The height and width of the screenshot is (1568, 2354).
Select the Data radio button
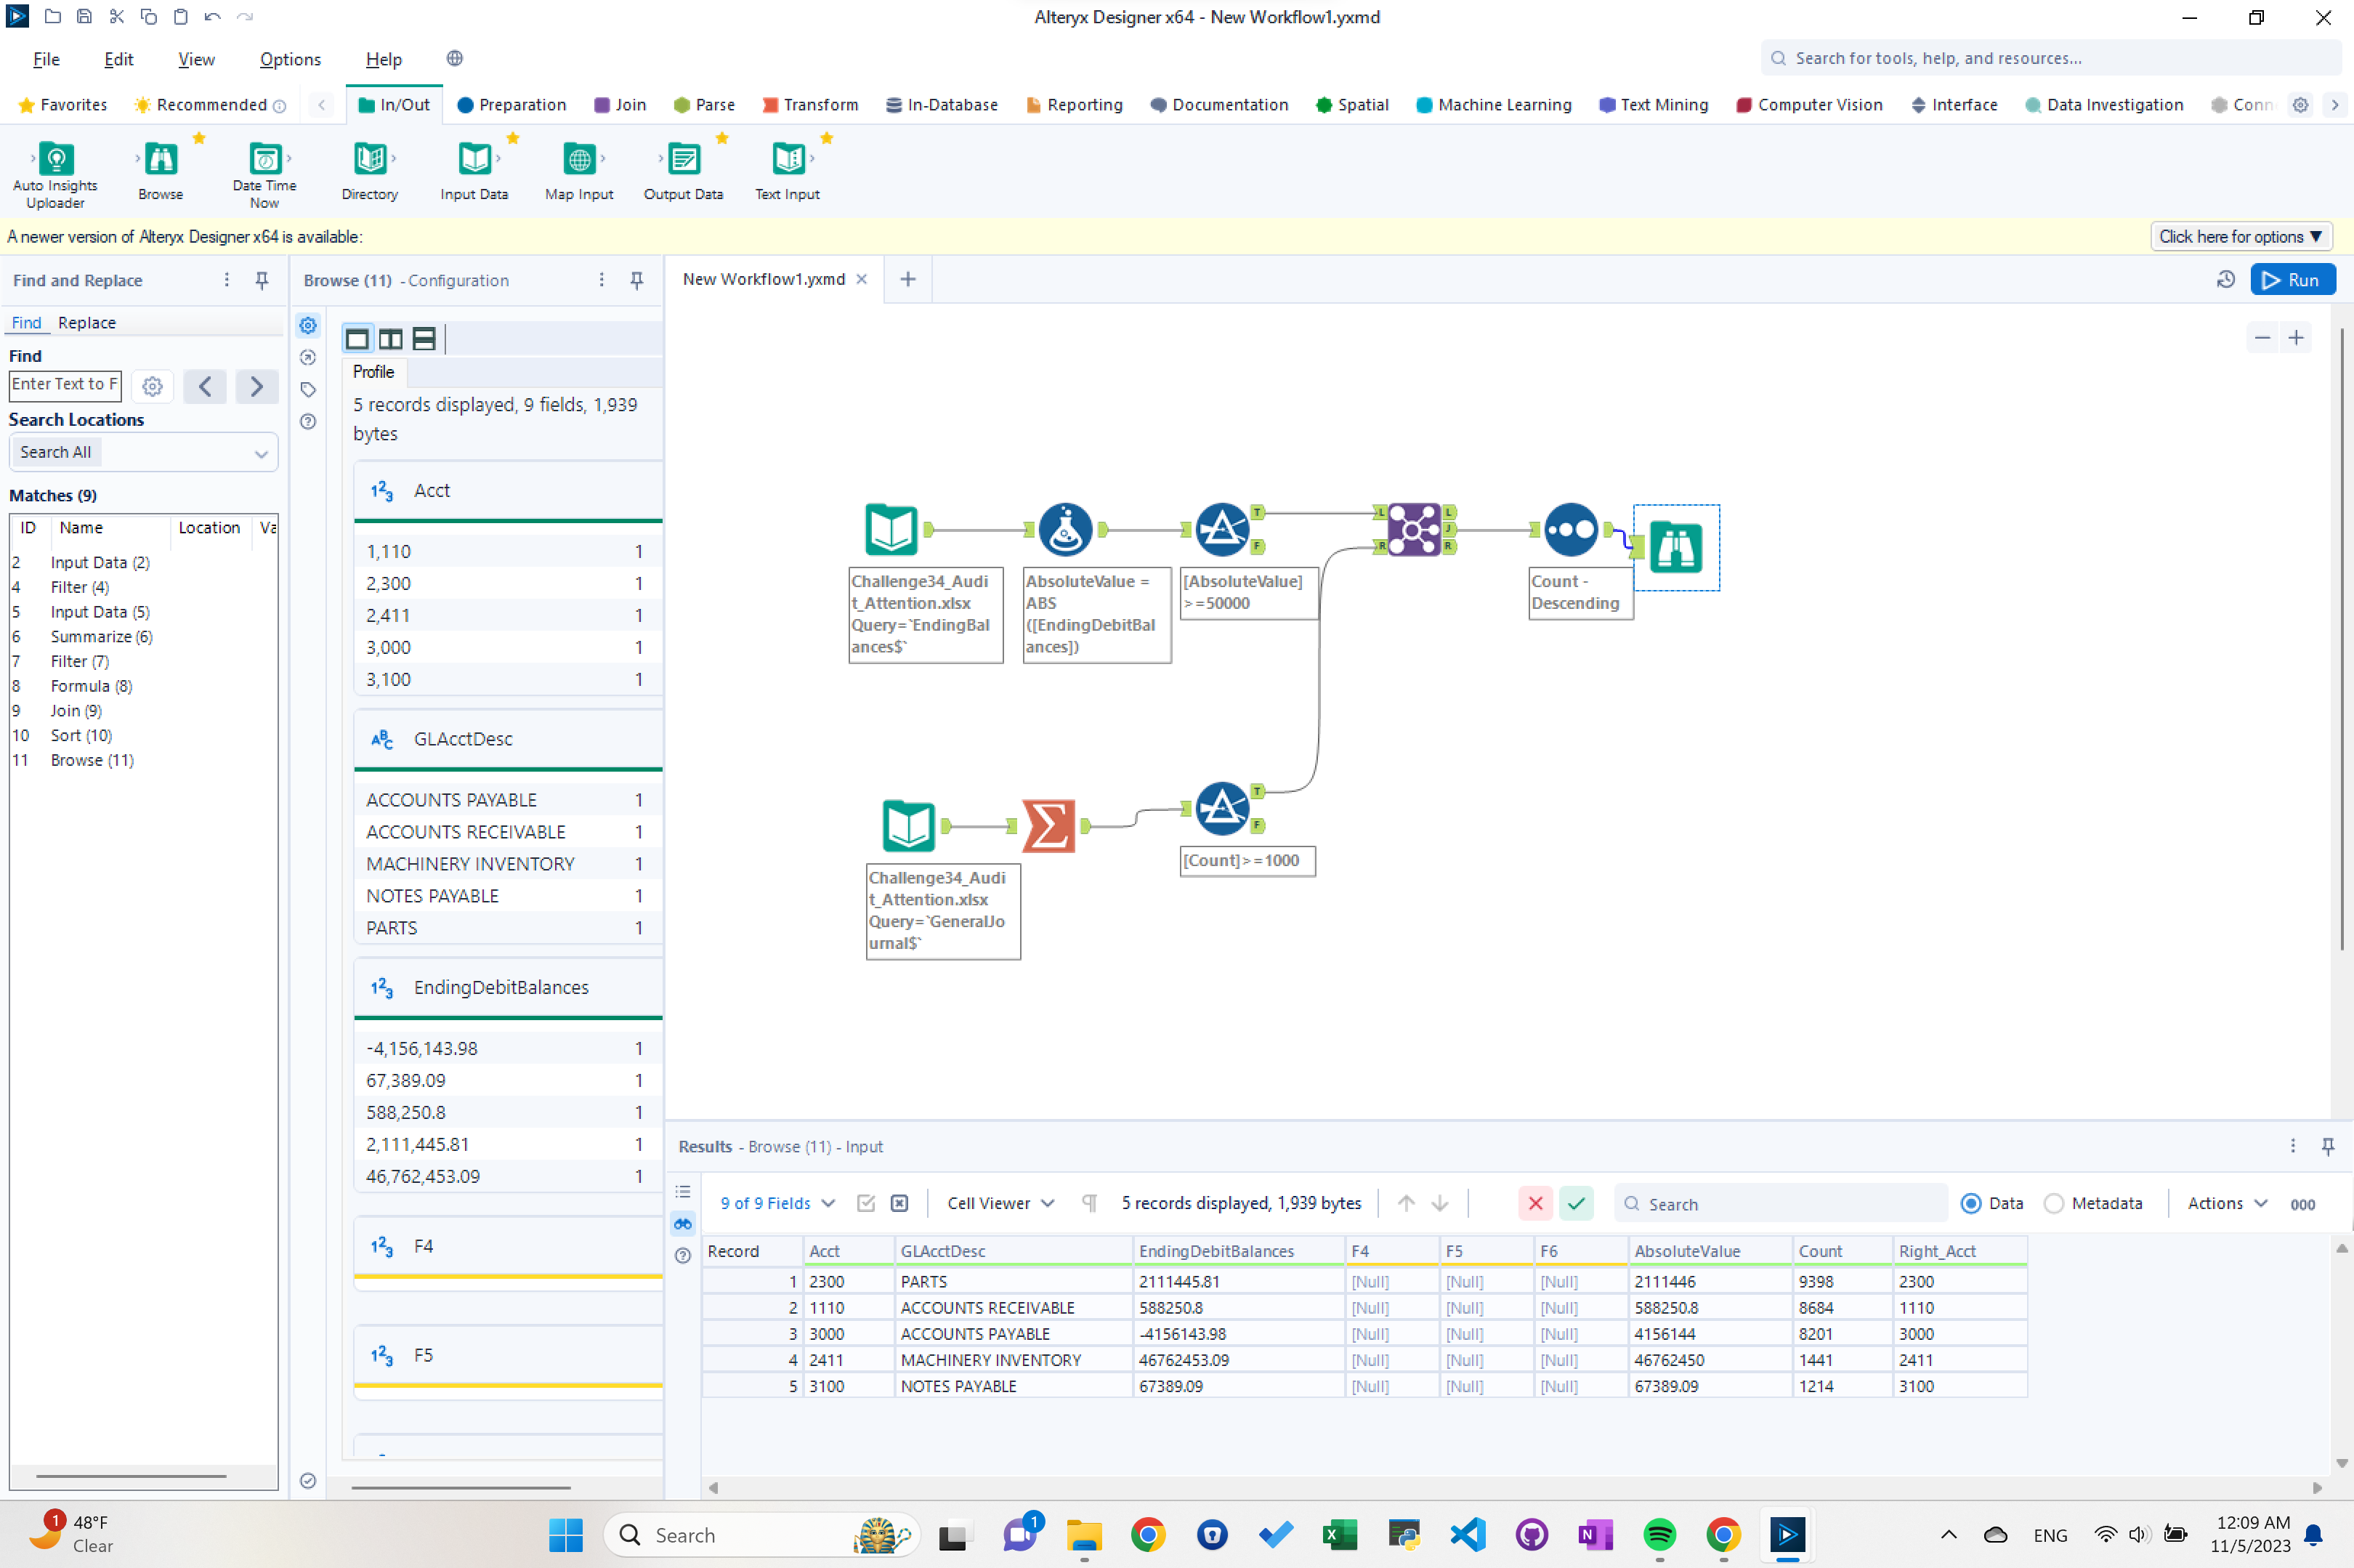point(1970,1203)
